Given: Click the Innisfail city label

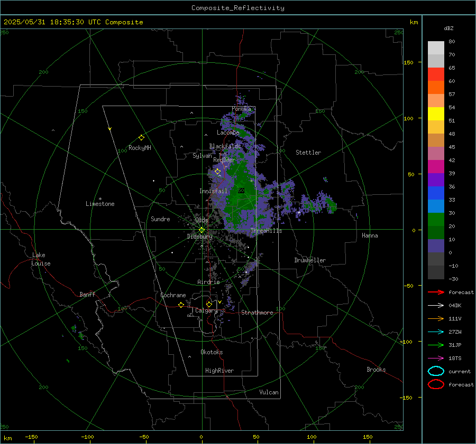Looking at the screenshot, I should coord(213,191).
